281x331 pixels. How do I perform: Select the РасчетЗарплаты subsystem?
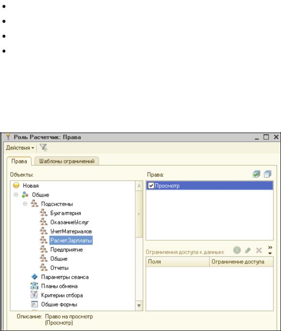point(71,240)
